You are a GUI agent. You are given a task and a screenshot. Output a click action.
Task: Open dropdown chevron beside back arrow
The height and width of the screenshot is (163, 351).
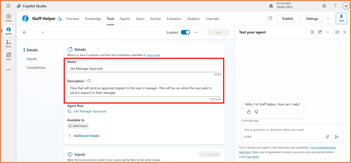(x=43, y=32)
